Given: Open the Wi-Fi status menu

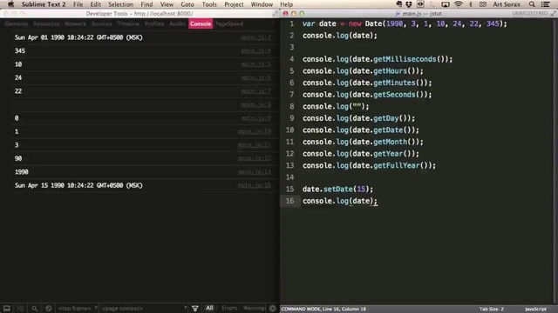Looking at the screenshot, I should point(459,4).
